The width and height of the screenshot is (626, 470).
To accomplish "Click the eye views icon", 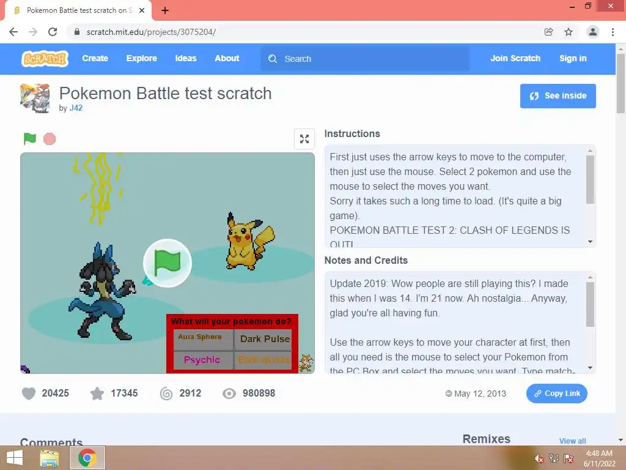I will [229, 394].
